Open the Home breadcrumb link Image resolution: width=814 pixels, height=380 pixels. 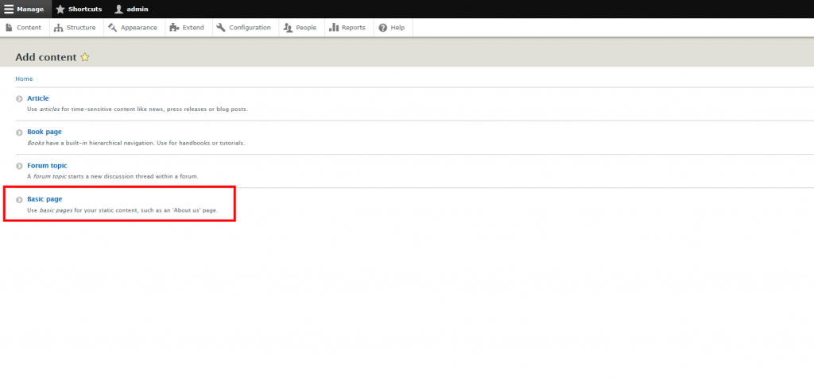click(x=24, y=79)
